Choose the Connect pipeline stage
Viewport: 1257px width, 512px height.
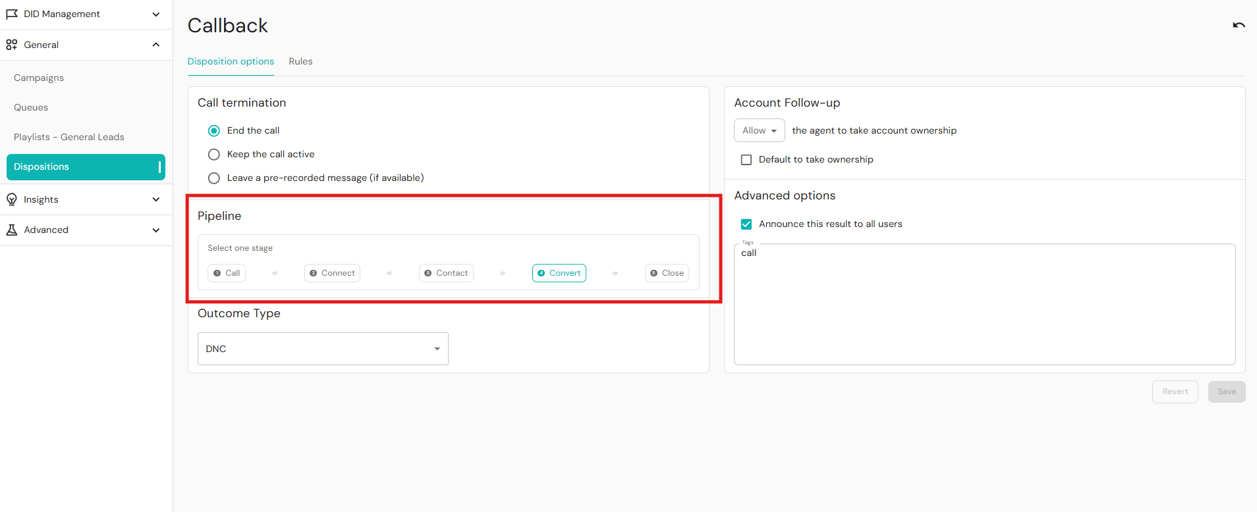coord(332,273)
